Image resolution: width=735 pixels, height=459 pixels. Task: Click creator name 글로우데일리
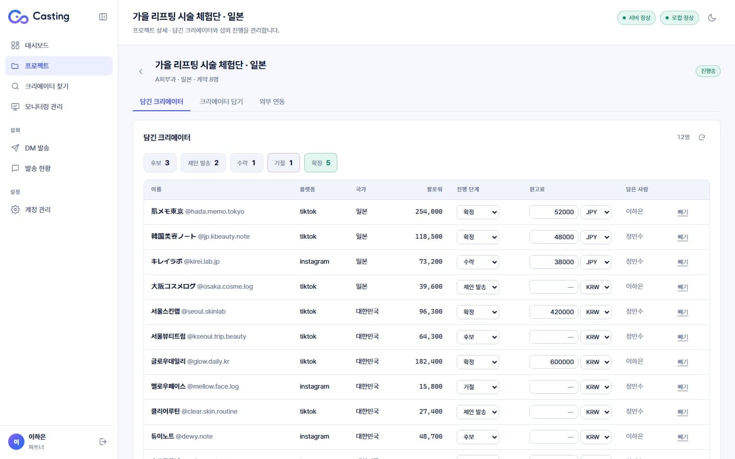point(168,362)
